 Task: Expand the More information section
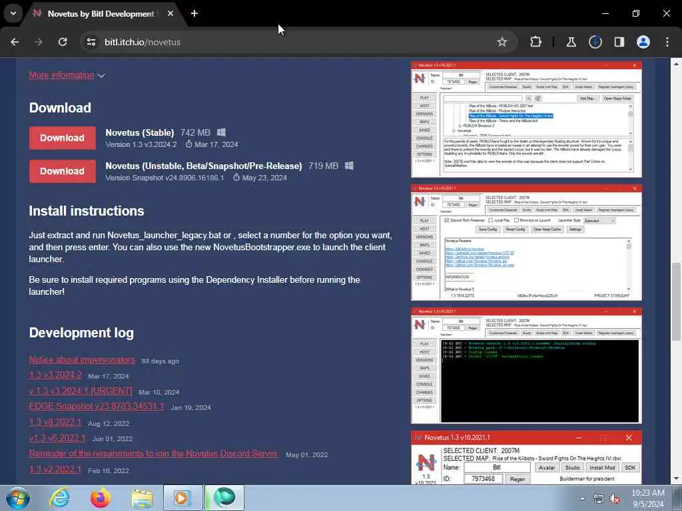click(67, 75)
